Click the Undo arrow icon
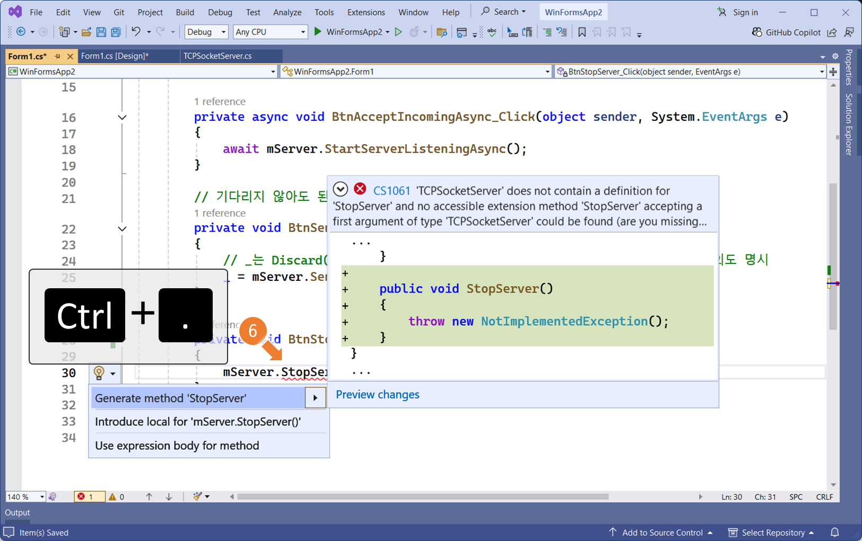 coord(136,32)
